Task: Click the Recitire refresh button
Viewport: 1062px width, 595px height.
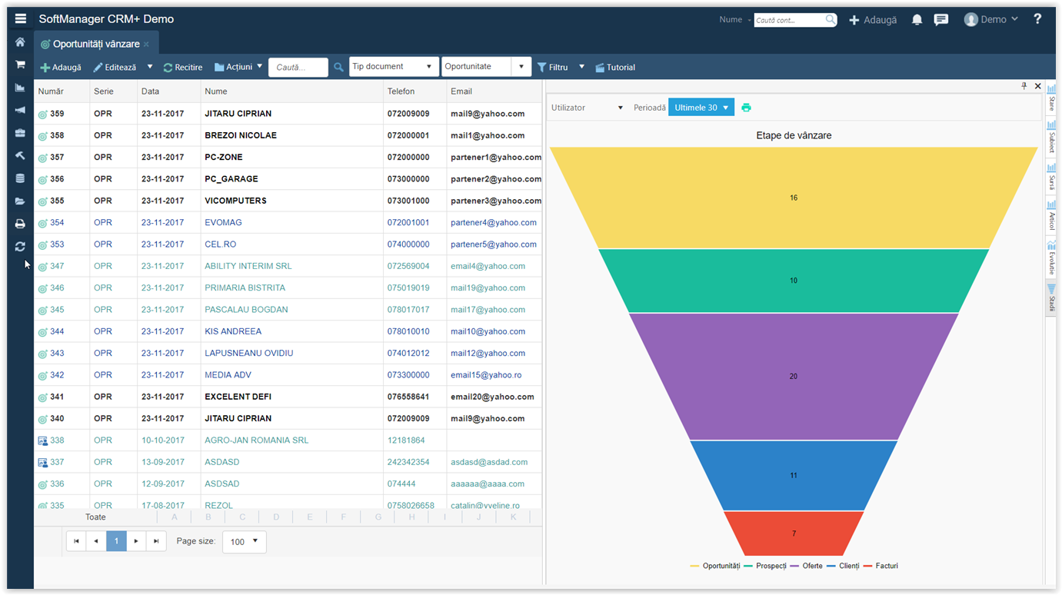Action: pyautogui.click(x=183, y=68)
